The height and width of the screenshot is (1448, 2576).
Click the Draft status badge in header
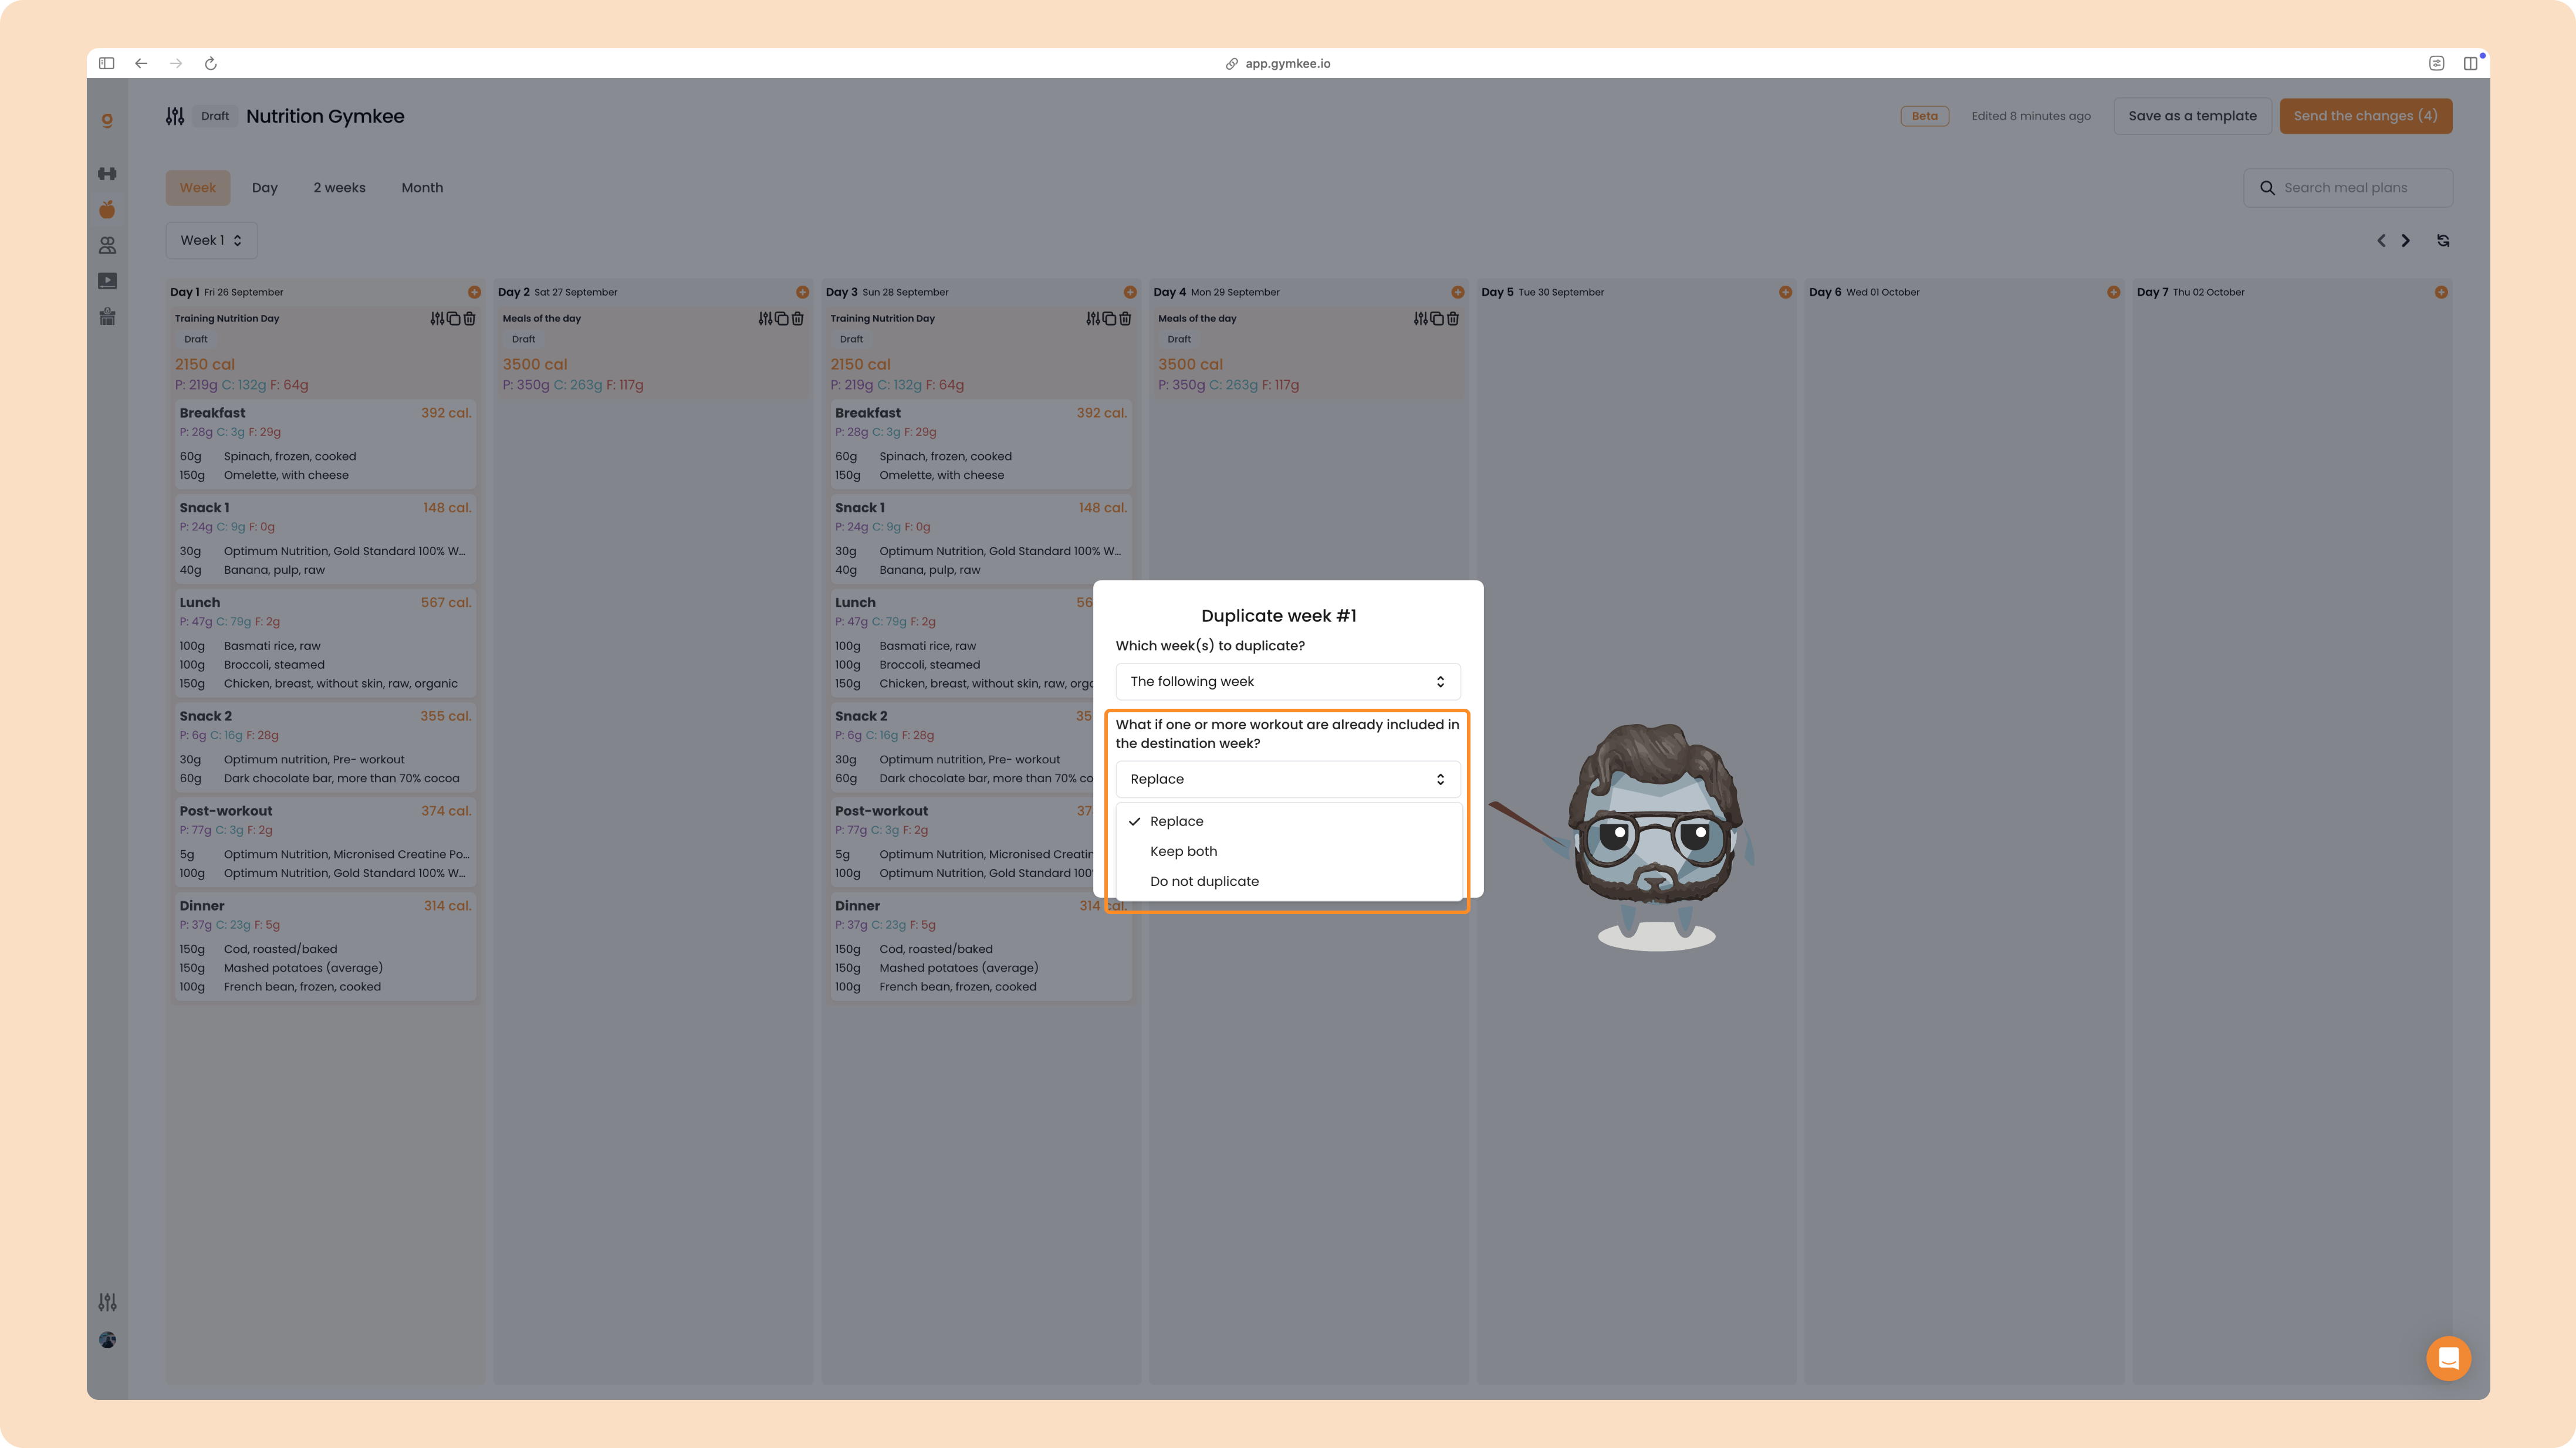[x=215, y=116]
